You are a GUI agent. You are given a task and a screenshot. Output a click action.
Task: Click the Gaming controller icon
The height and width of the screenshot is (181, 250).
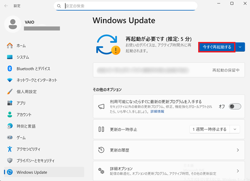coord(10,138)
